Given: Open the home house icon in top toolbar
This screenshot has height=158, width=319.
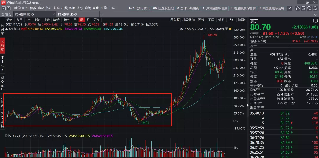Looking at the screenshot, I should point(298,8).
